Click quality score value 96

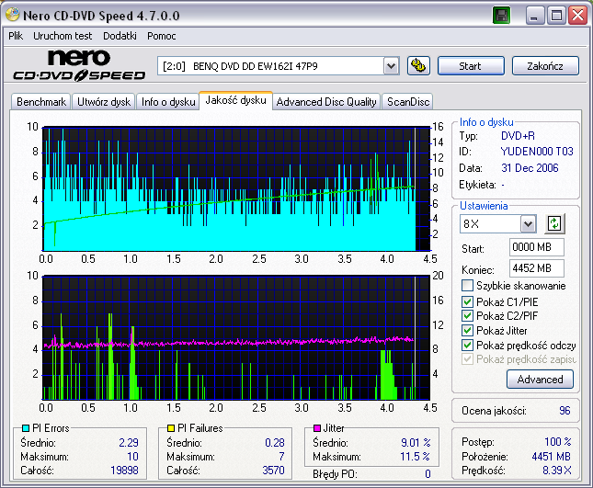pyautogui.click(x=564, y=411)
